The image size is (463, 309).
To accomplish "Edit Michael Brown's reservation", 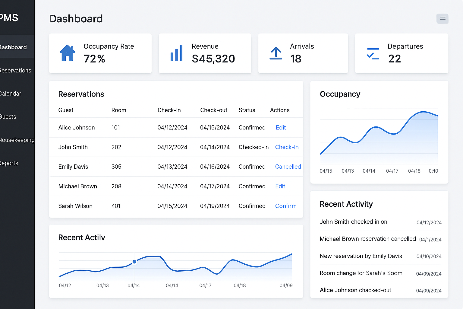I will tap(280, 186).
